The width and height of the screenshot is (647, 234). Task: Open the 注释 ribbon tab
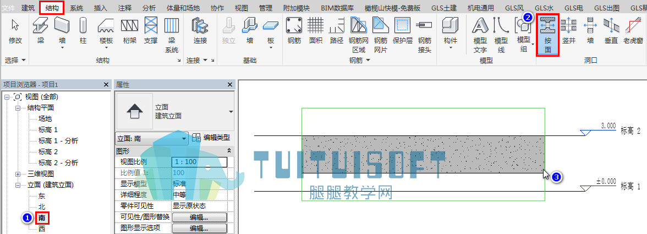(124, 8)
